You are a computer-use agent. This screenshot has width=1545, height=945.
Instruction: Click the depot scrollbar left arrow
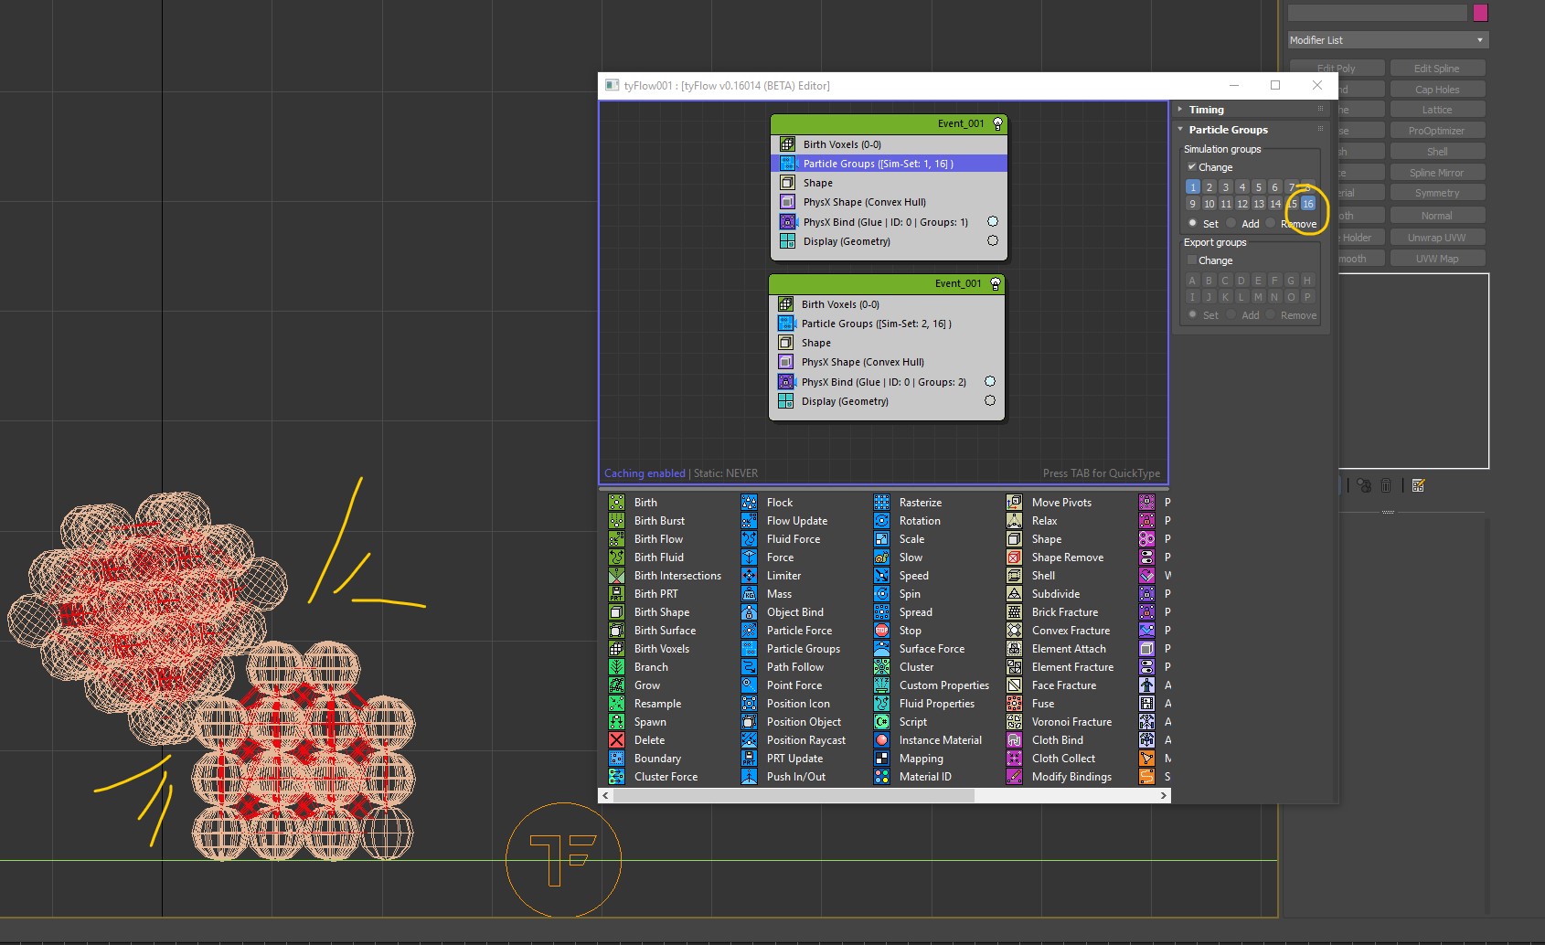coord(605,796)
